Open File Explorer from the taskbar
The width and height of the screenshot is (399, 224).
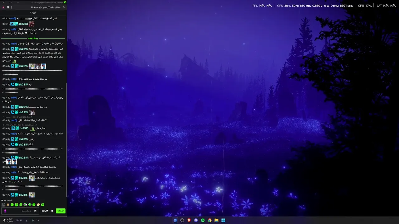[x=216, y=220]
